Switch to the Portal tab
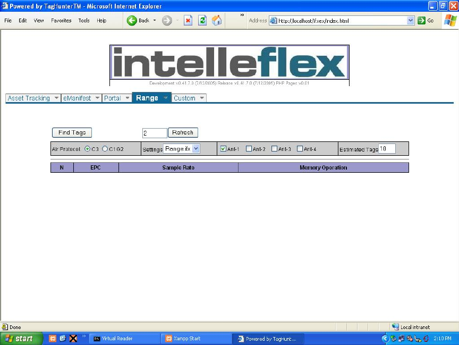The image size is (459, 345). tap(113, 98)
